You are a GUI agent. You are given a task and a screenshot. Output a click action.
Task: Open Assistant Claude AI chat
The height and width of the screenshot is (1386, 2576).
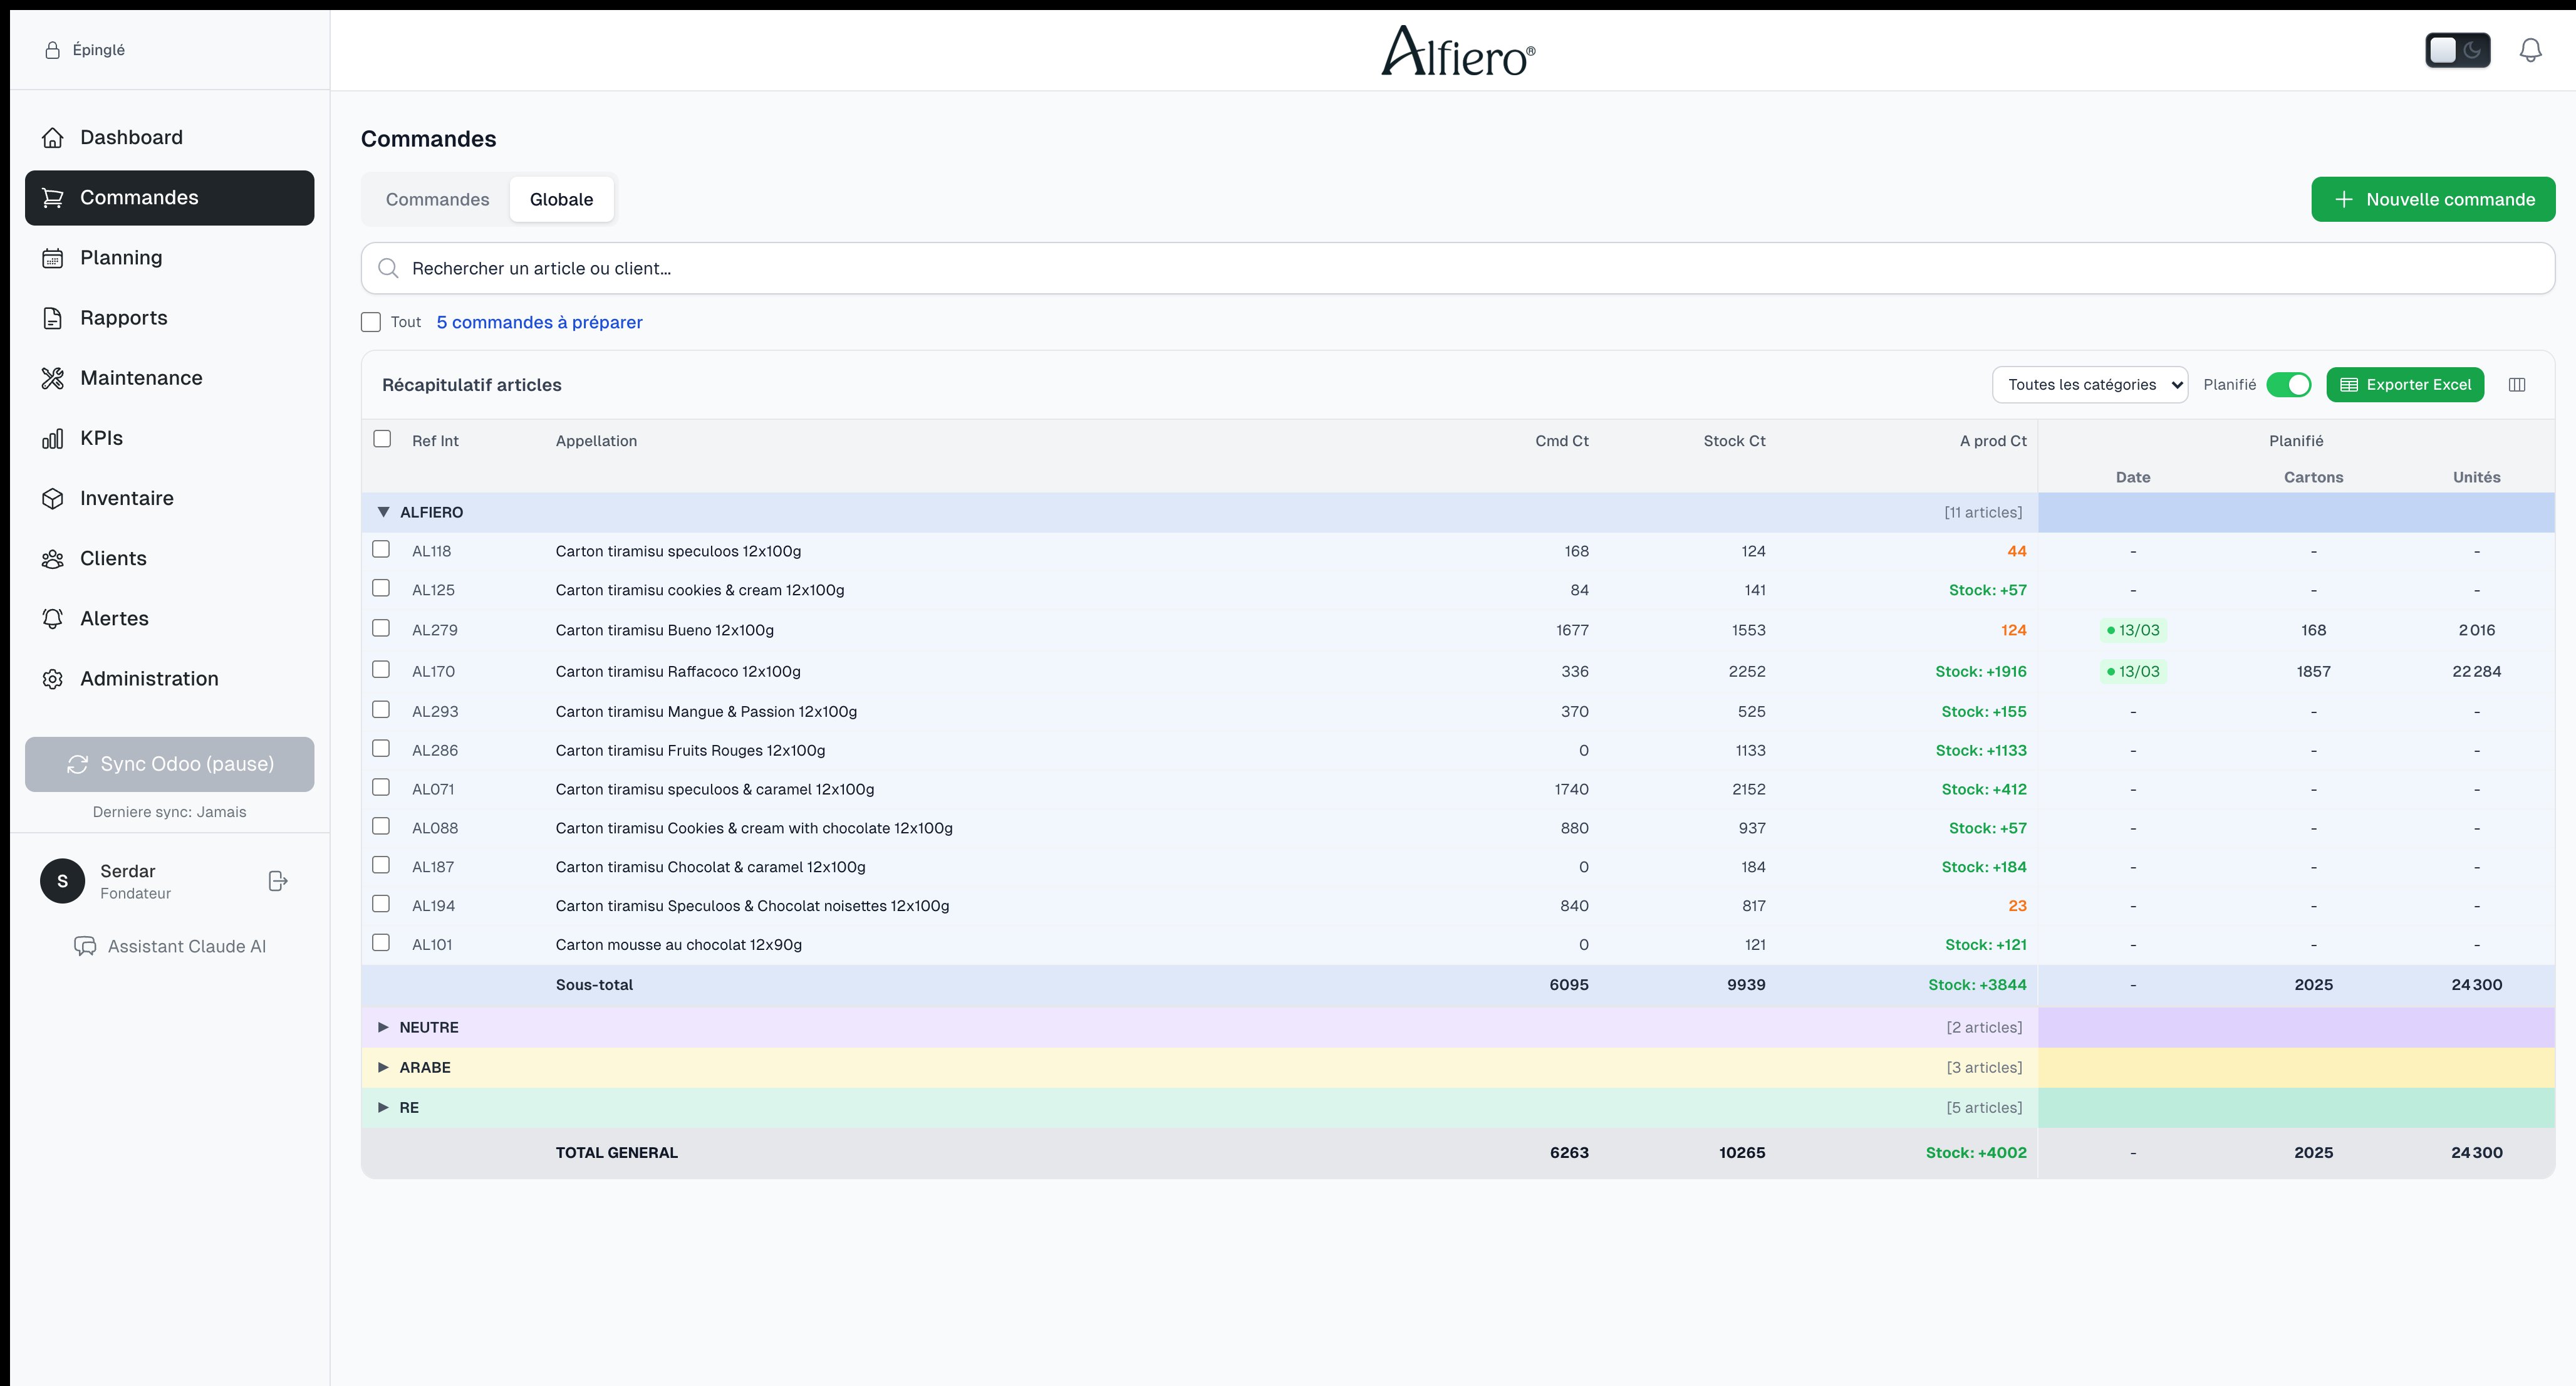click(x=170, y=946)
